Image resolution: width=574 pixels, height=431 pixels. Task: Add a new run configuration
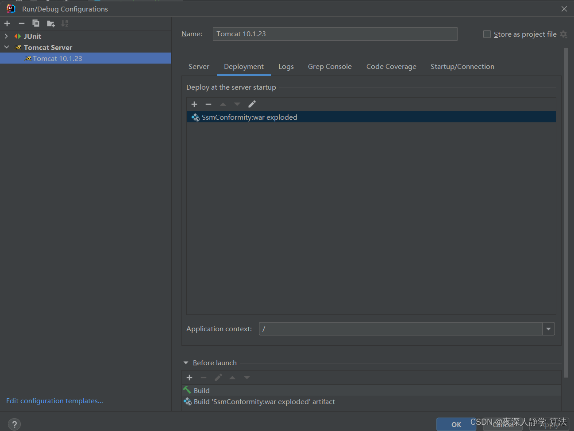tap(7, 23)
